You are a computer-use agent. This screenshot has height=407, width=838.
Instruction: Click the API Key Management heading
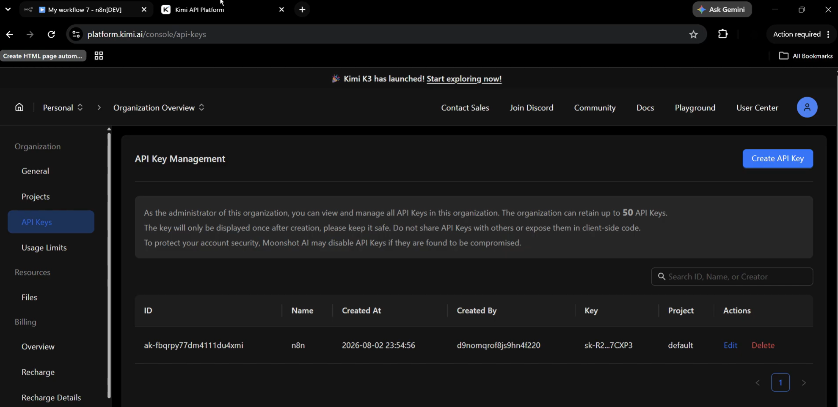180,159
